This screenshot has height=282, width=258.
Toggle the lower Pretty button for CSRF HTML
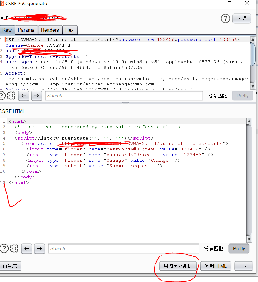pyautogui.click(x=239, y=248)
